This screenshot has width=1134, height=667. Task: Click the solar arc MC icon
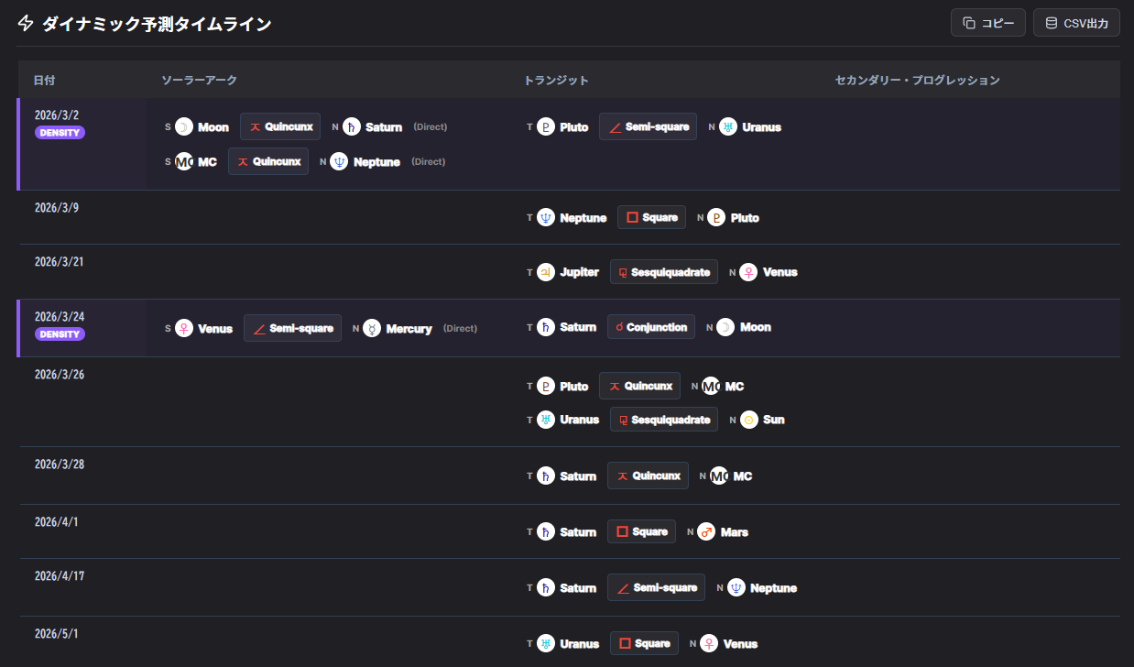tap(184, 162)
